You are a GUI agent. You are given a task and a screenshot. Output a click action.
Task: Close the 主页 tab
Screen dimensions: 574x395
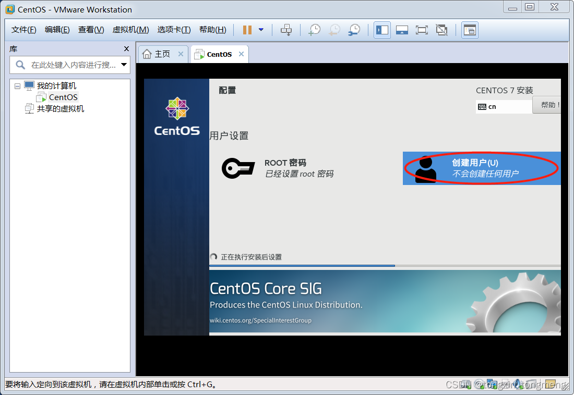[181, 54]
